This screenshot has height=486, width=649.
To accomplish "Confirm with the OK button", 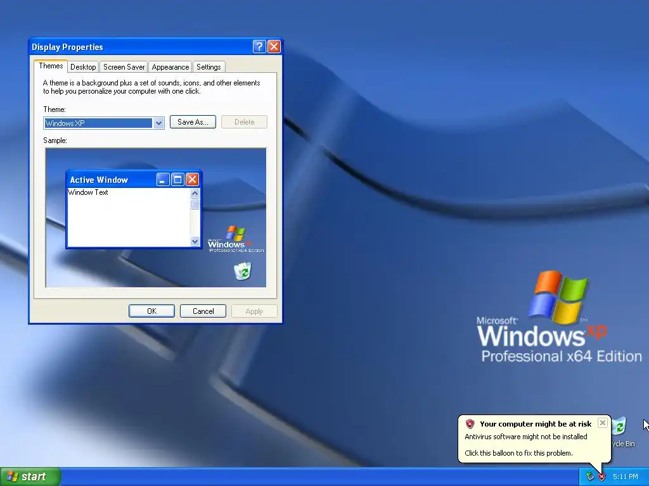I will pos(151,311).
